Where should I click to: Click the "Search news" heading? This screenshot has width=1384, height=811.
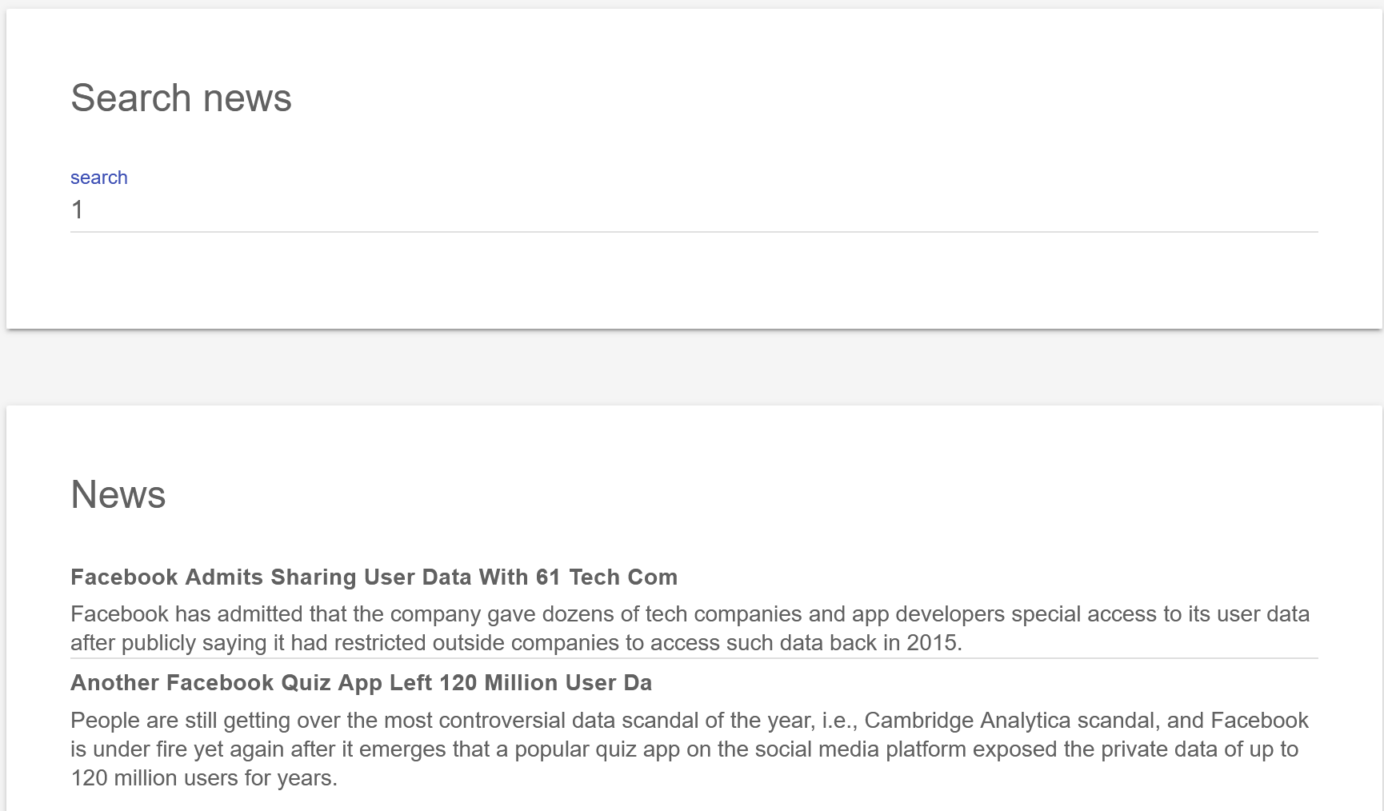click(181, 98)
